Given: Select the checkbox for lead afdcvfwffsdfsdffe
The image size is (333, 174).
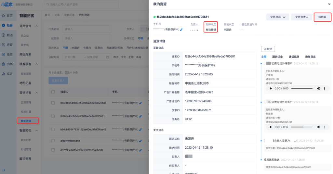Looking at the screenshot, I should [x=53, y=141].
